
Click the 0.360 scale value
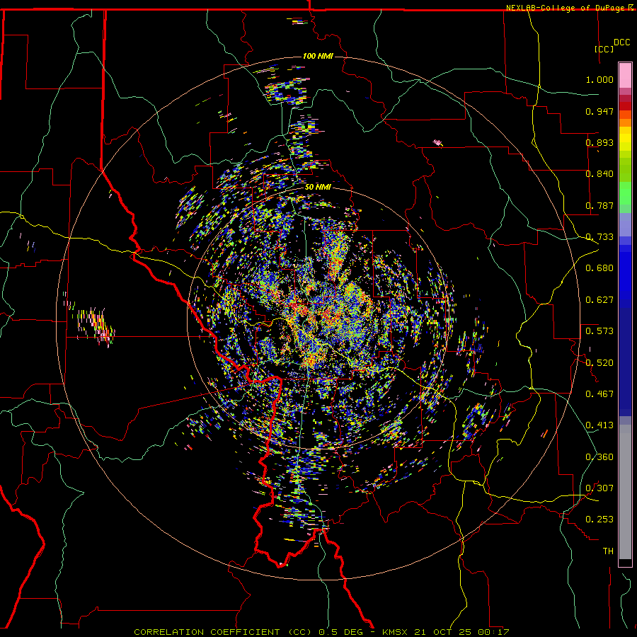(x=599, y=457)
